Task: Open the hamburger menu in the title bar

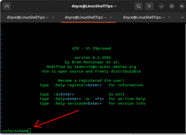Action: [149, 6]
